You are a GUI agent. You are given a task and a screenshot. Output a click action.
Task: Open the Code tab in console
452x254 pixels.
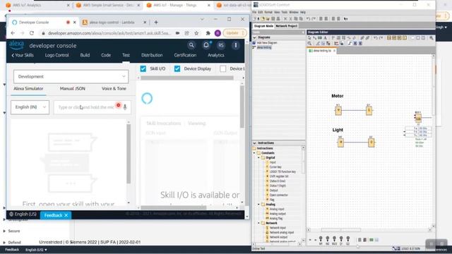[x=106, y=55]
